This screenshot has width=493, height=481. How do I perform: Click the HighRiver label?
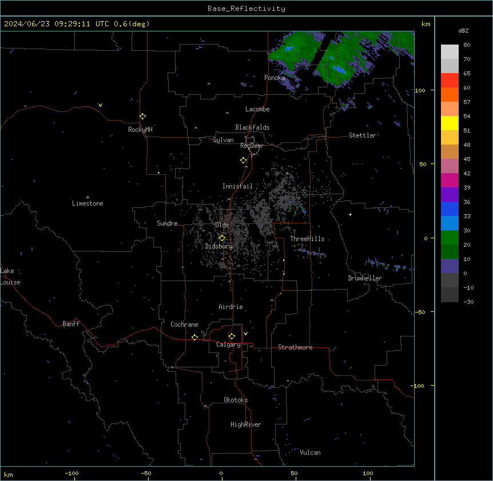click(x=246, y=424)
